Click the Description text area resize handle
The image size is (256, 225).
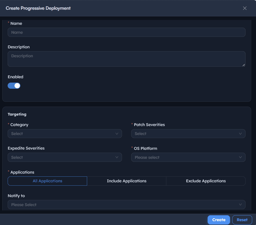[x=244, y=65]
